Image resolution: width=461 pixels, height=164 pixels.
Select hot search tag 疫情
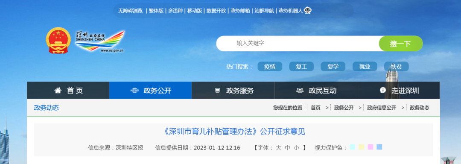[x=270, y=67]
